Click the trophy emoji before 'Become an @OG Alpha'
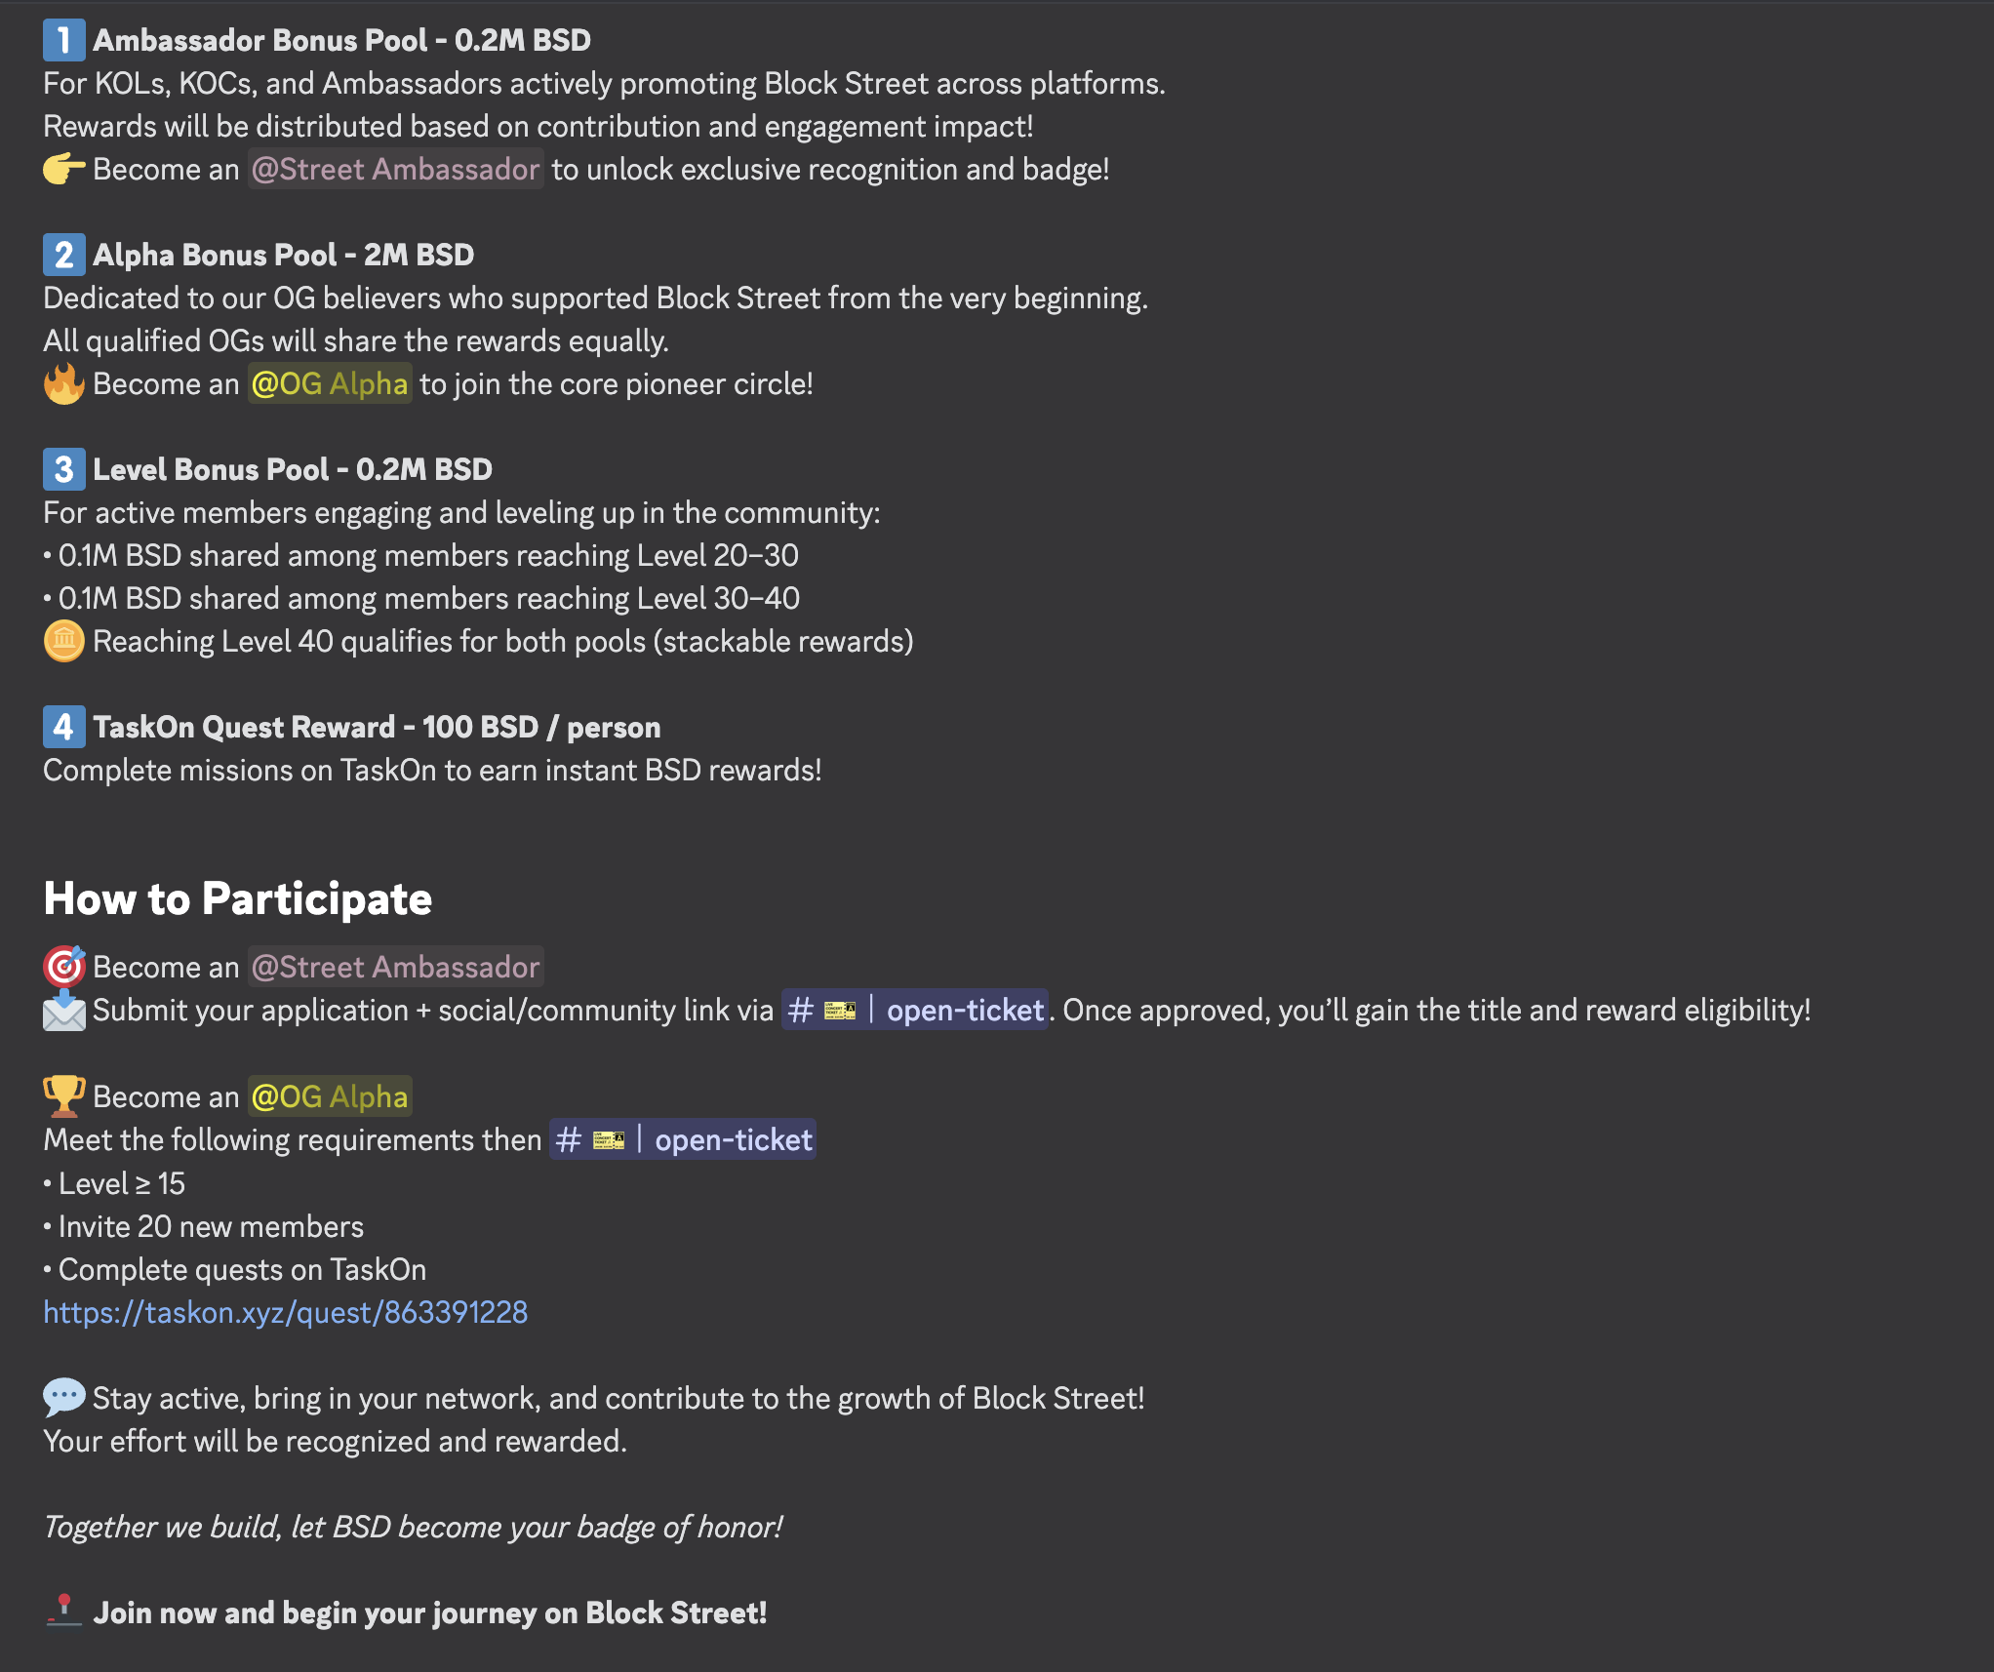1994x1672 pixels. coord(63,1096)
